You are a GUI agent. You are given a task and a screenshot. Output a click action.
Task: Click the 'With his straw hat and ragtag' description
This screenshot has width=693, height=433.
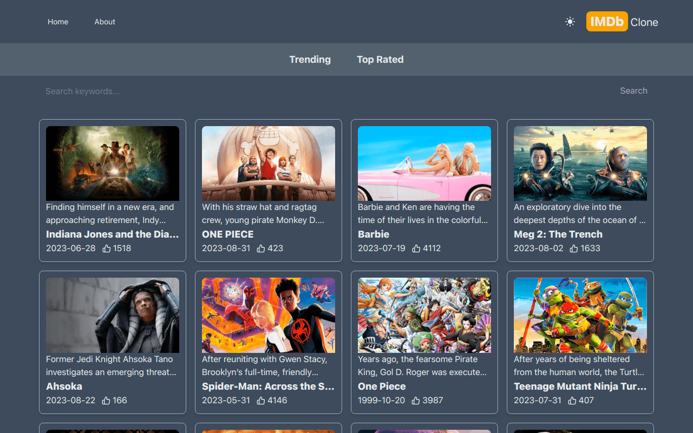point(269,214)
